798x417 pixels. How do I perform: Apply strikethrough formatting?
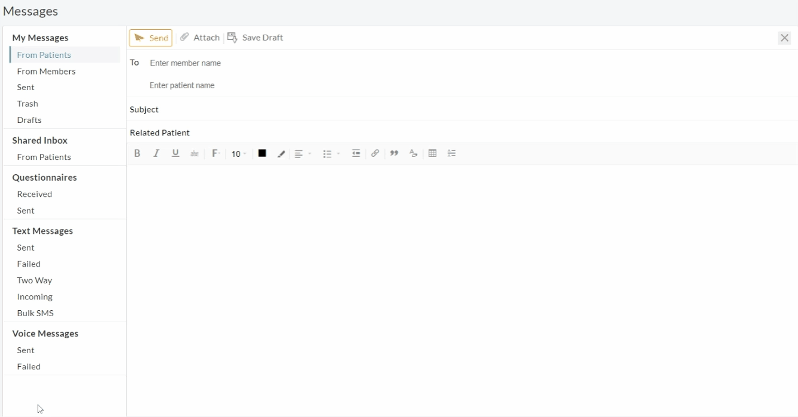[195, 154]
